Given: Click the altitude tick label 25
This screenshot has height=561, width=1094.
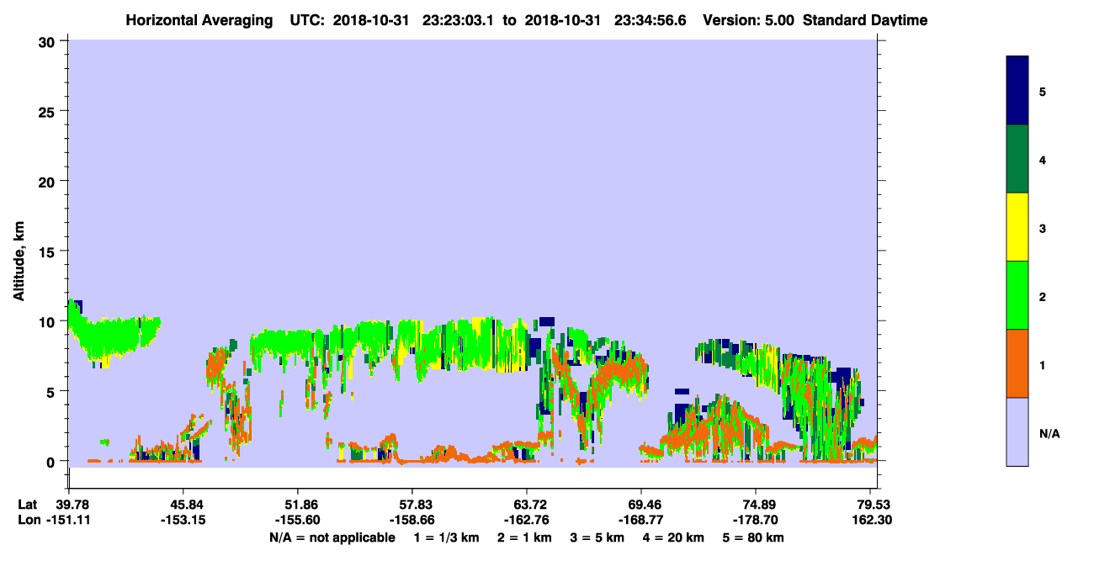Looking at the screenshot, I should coord(49,111).
